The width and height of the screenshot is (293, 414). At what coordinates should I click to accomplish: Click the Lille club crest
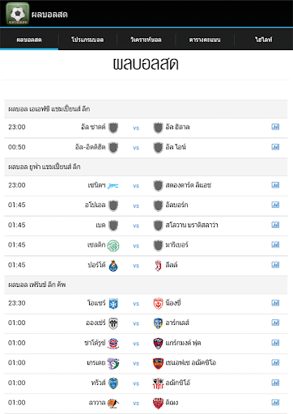point(159,266)
